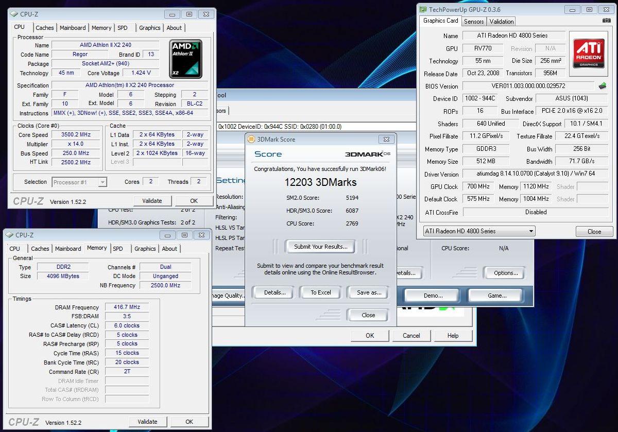Click the GPU-Z screenshot camera icon
Image resolution: width=618 pixels, height=432 pixels.
click(x=606, y=21)
